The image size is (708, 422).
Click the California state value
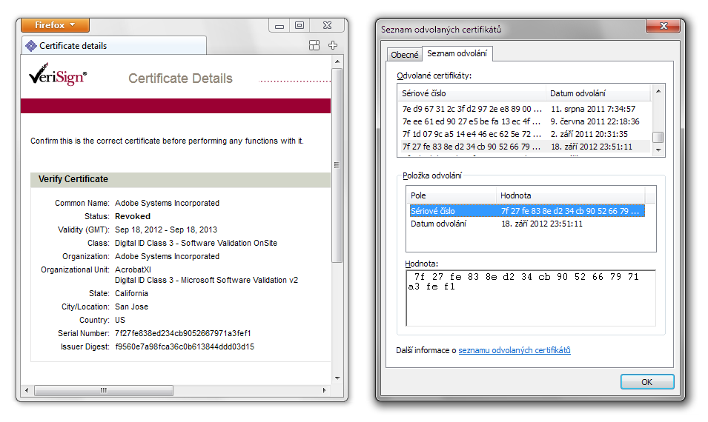[131, 293]
